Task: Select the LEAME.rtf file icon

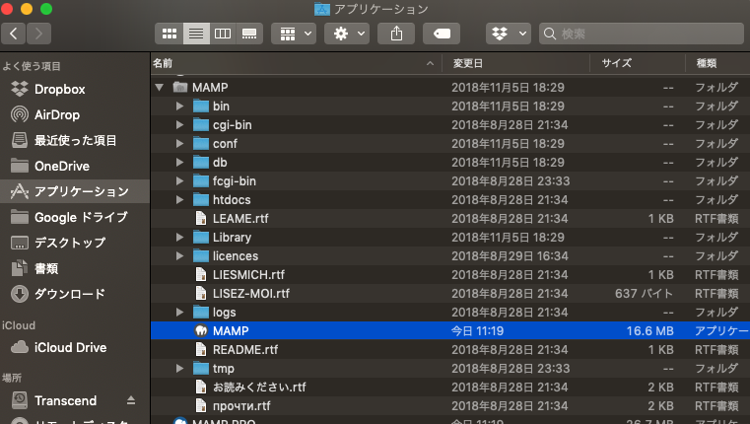Action: tap(201, 218)
